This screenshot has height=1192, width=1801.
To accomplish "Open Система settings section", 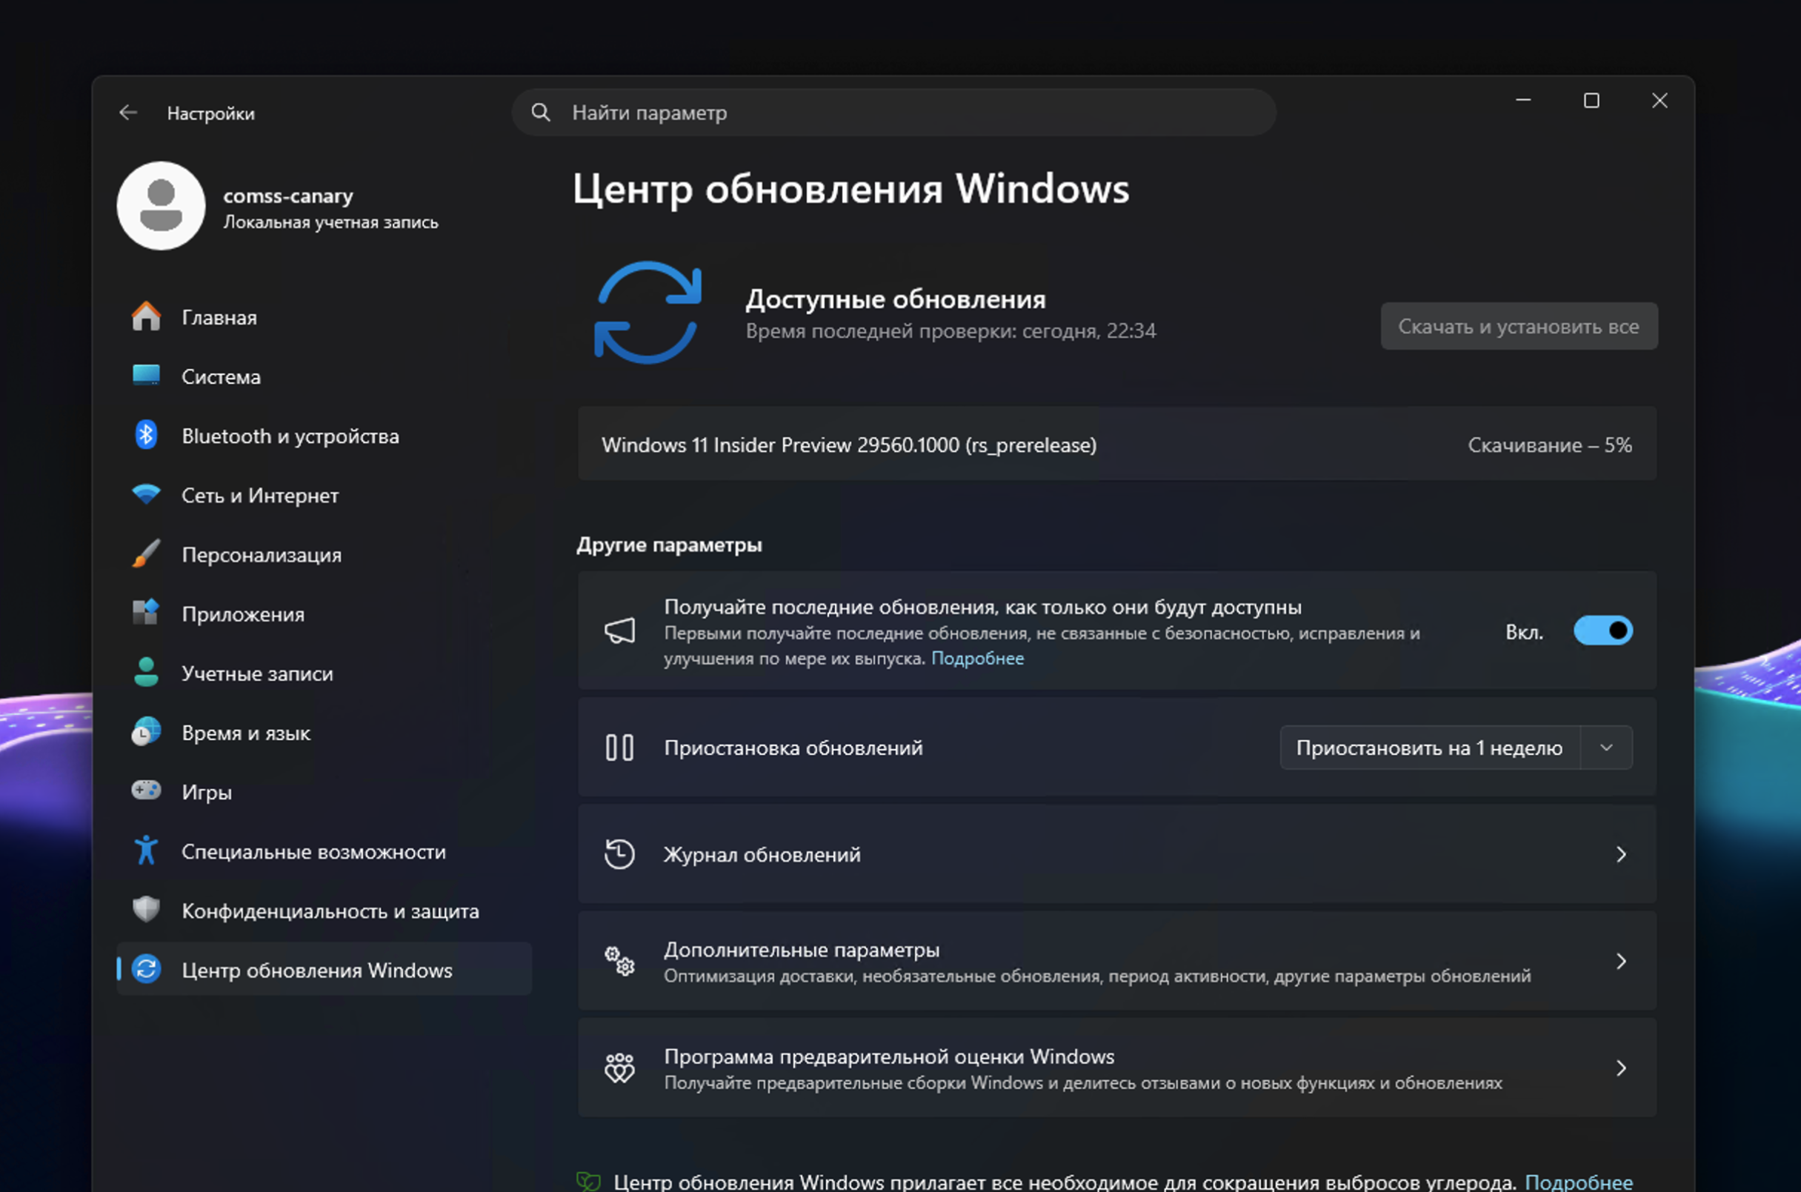I will pos(324,376).
